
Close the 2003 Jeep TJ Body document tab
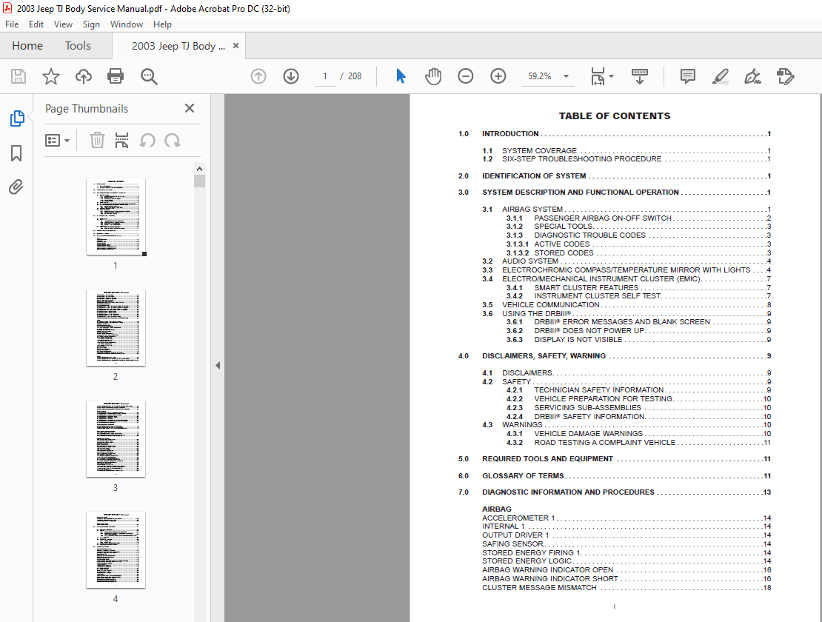(x=236, y=46)
